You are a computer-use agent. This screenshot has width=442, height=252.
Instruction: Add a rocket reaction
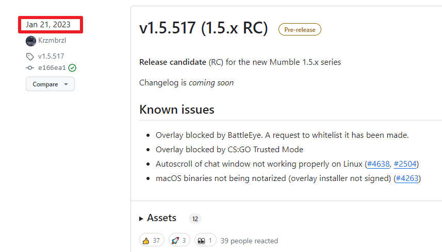(179, 240)
